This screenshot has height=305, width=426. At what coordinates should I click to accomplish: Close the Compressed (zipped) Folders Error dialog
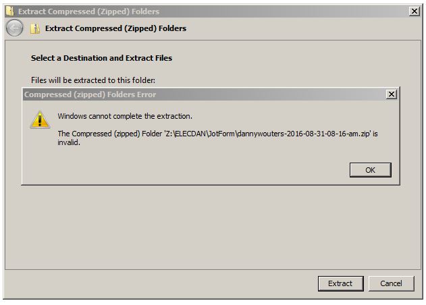391,94
